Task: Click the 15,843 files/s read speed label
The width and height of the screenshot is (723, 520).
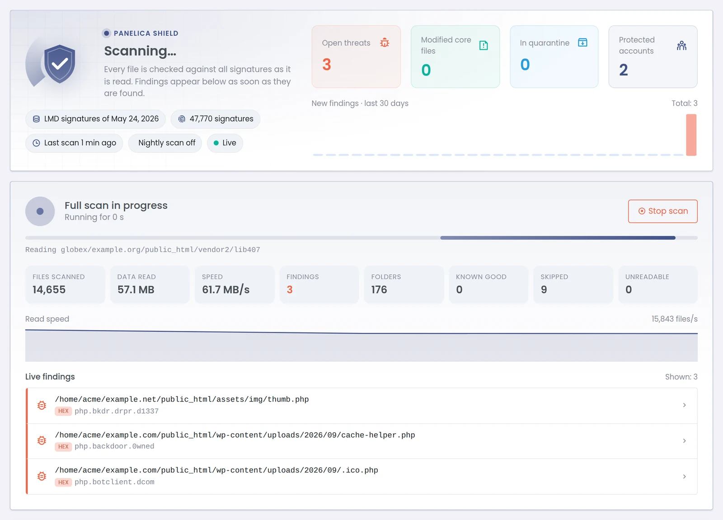Action: pos(674,319)
